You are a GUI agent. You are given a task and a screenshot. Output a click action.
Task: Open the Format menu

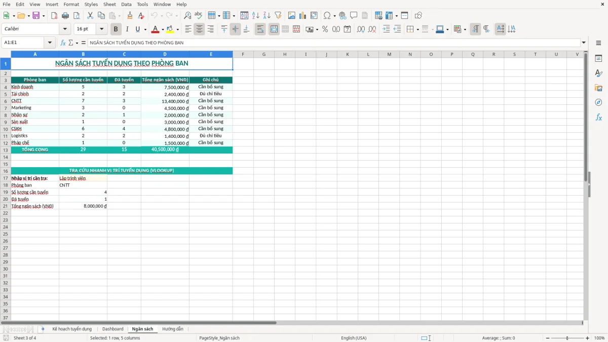(x=71, y=4)
